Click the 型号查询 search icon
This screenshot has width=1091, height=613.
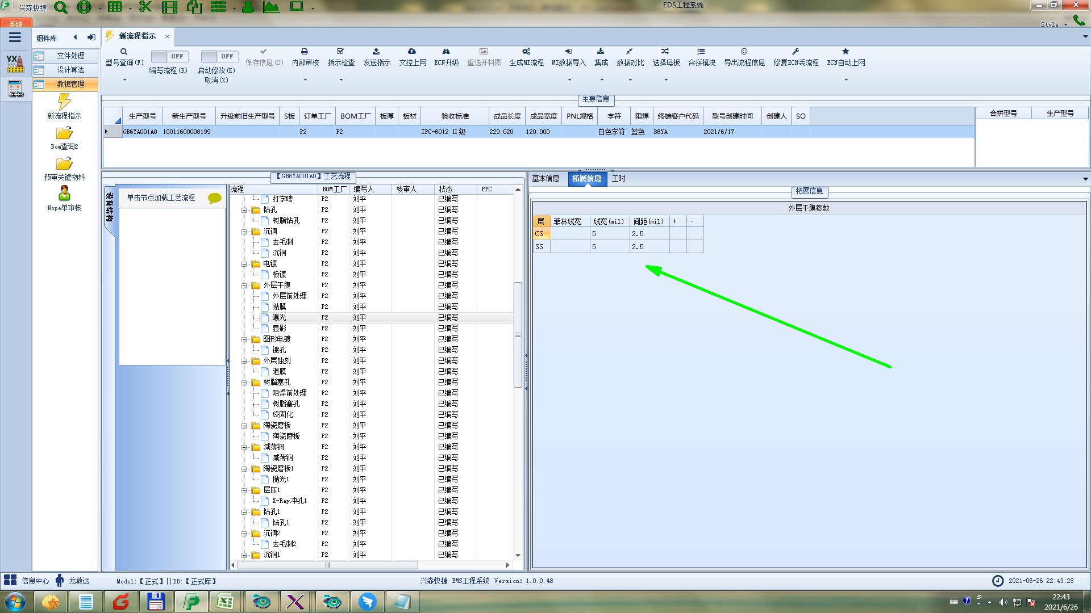click(124, 52)
